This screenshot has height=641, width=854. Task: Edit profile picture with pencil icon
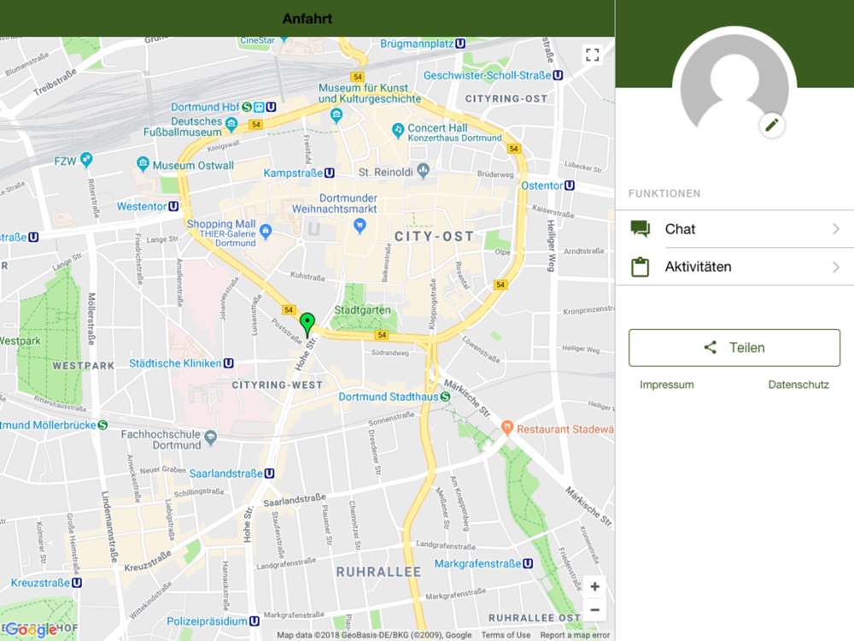click(x=772, y=126)
